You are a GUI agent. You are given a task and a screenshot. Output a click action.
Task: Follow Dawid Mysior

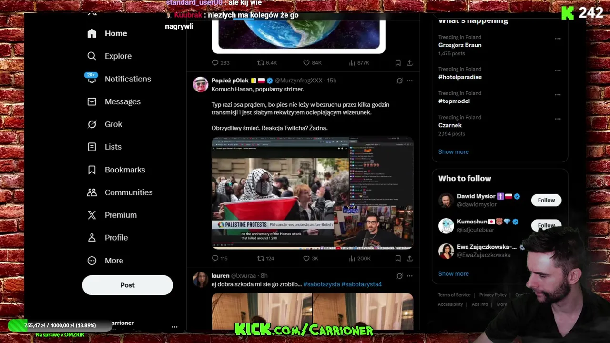(x=546, y=200)
